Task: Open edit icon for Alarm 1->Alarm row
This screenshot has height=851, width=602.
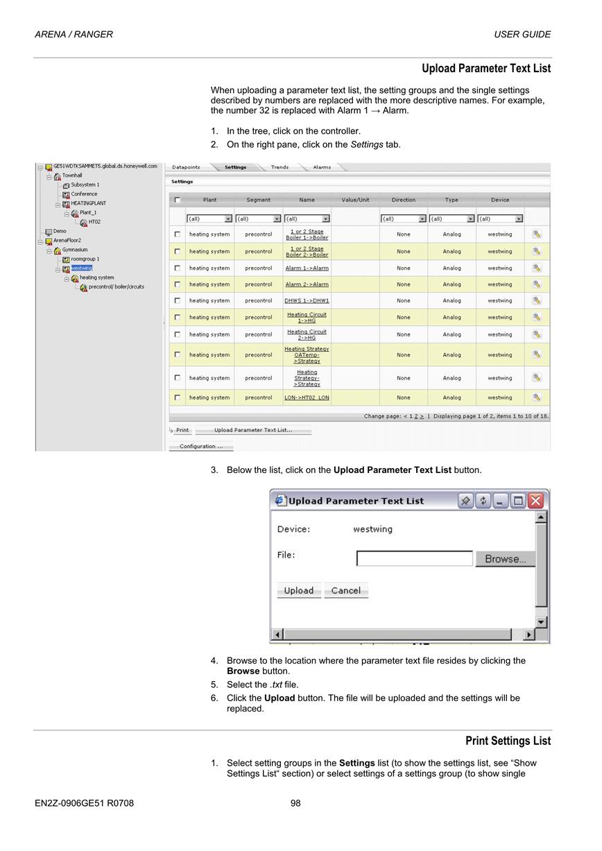Action: click(x=537, y=268)
